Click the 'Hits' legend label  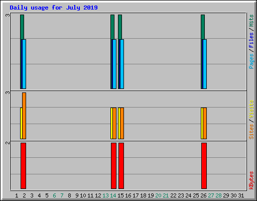coord(251,21)
